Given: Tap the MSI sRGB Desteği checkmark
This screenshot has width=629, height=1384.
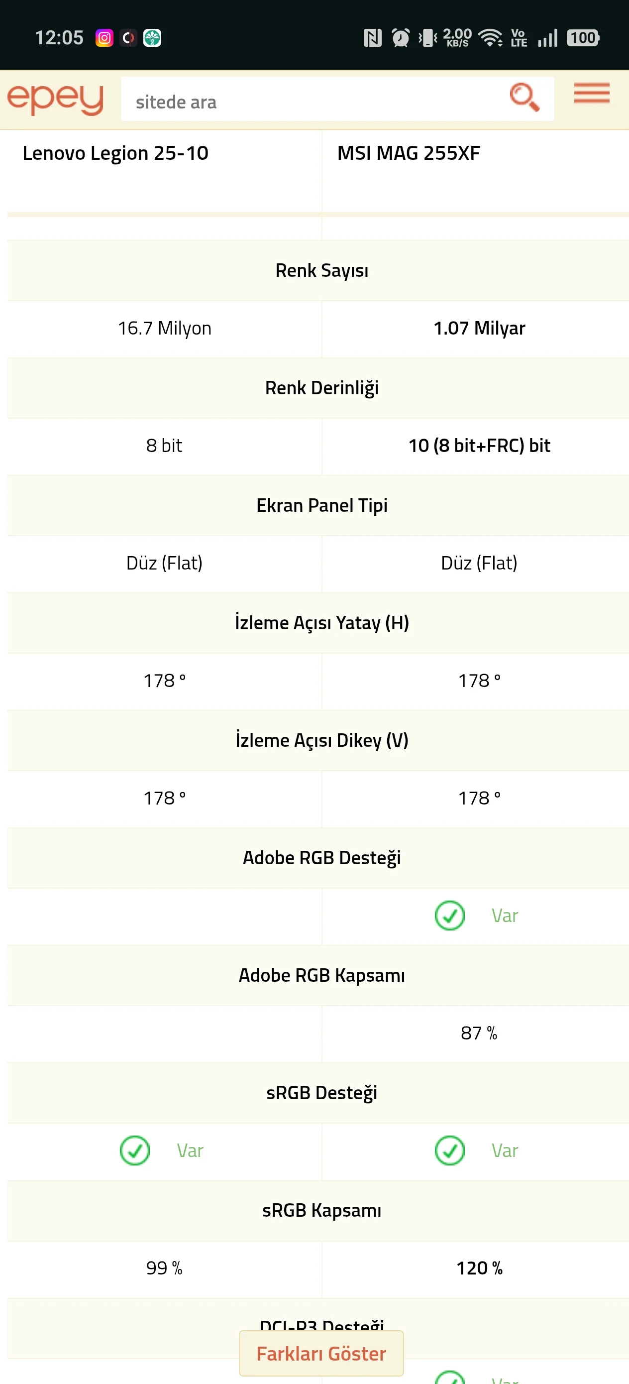Looking at the screenshot, I should (x=449, y=1151).
